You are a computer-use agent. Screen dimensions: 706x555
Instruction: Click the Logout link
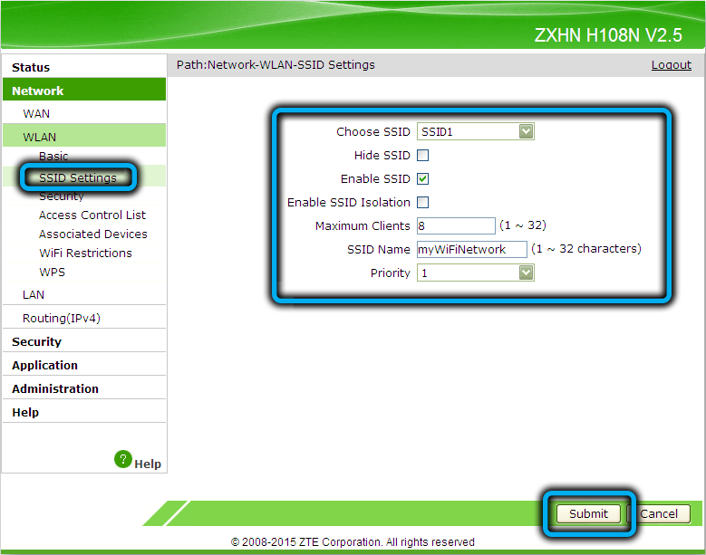671,65
